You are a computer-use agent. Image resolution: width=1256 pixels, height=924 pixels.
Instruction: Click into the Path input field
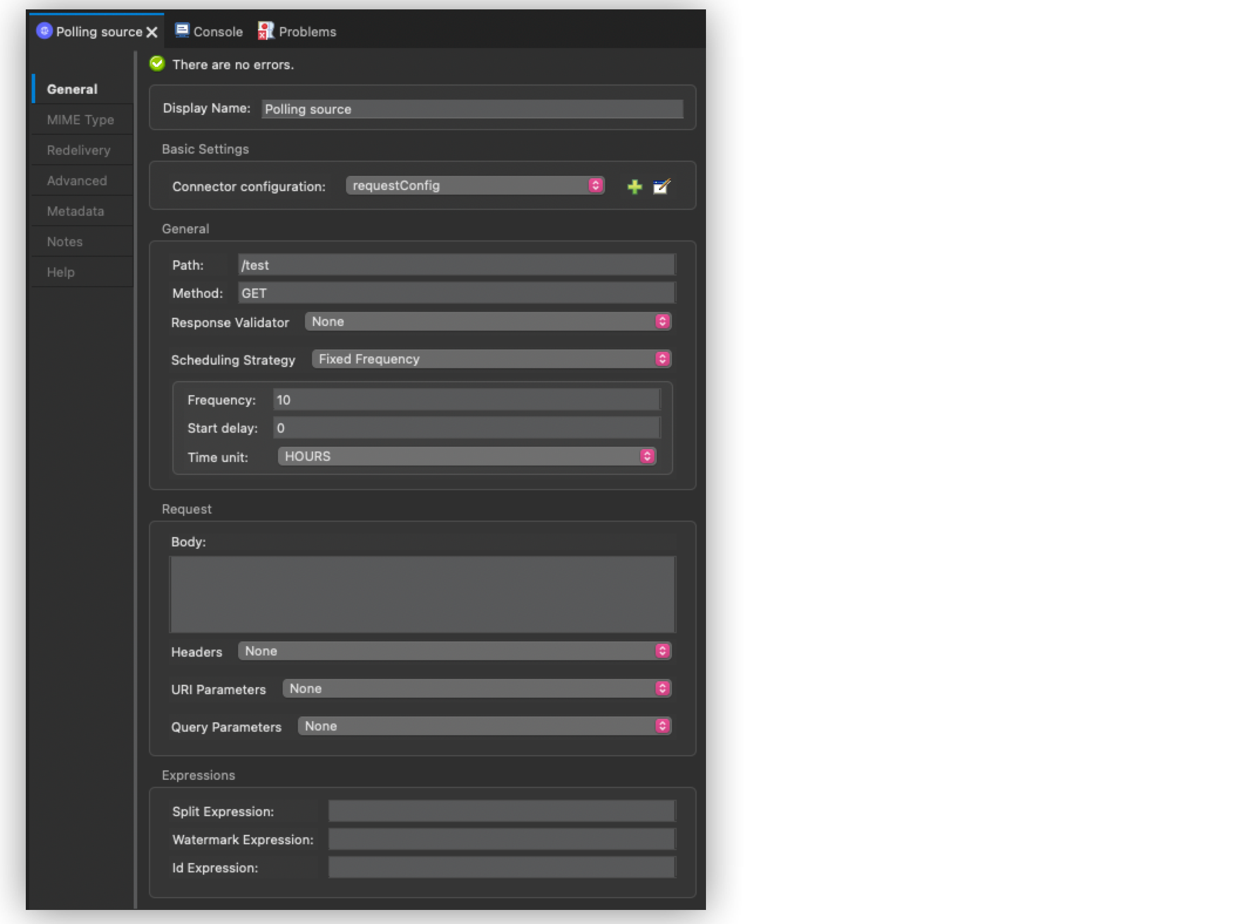pos(456,265)
